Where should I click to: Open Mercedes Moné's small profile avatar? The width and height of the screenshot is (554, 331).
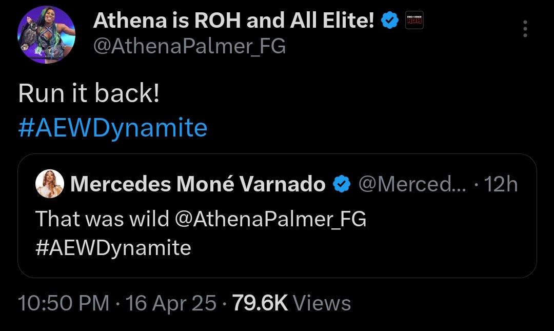click(x=50, y=184)
